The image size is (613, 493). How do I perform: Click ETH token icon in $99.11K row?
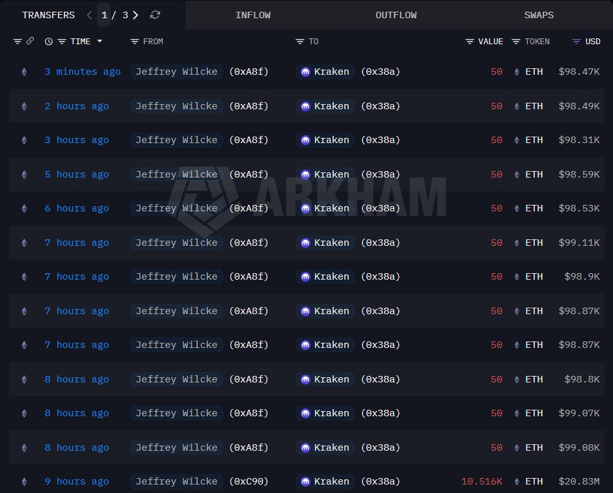click(517, 243)
